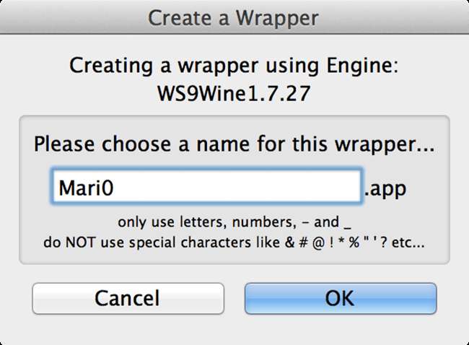This screenshot has height=345, width=469.
Task: Click the Creating a wrapper using Engine line
Action: pyautogui.click(x=234, y=66)
